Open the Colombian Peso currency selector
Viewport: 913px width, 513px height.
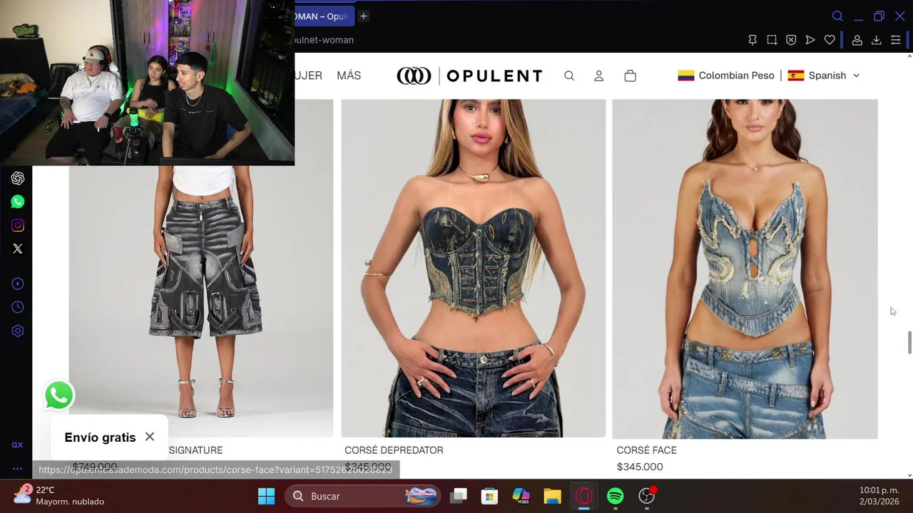[x=726, y=76]
